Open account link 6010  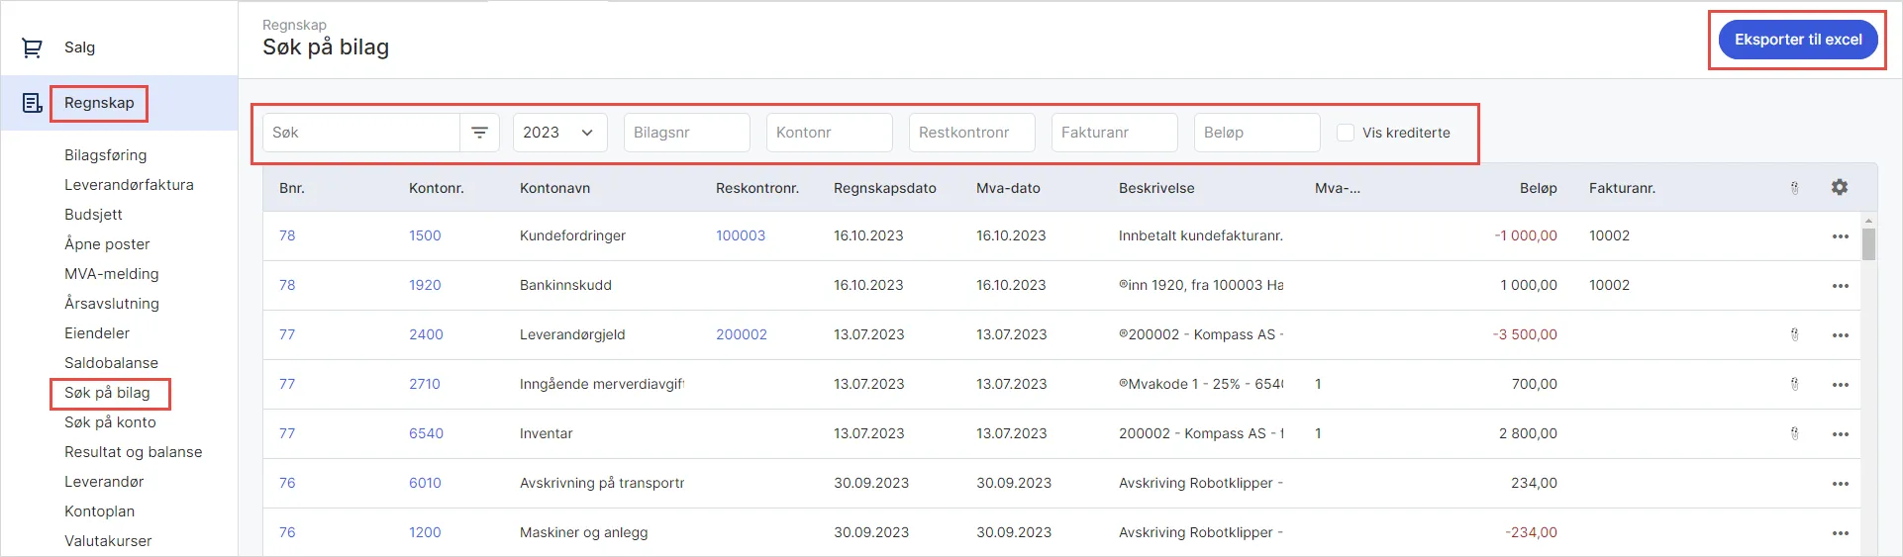425,483
